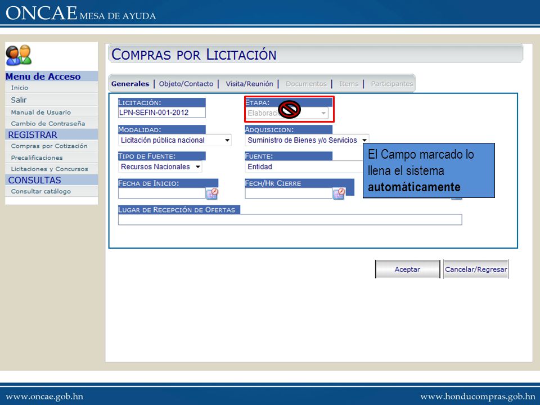Switch to the Generales tab
The height and width of the screenshot is (405, 540).
130,84
